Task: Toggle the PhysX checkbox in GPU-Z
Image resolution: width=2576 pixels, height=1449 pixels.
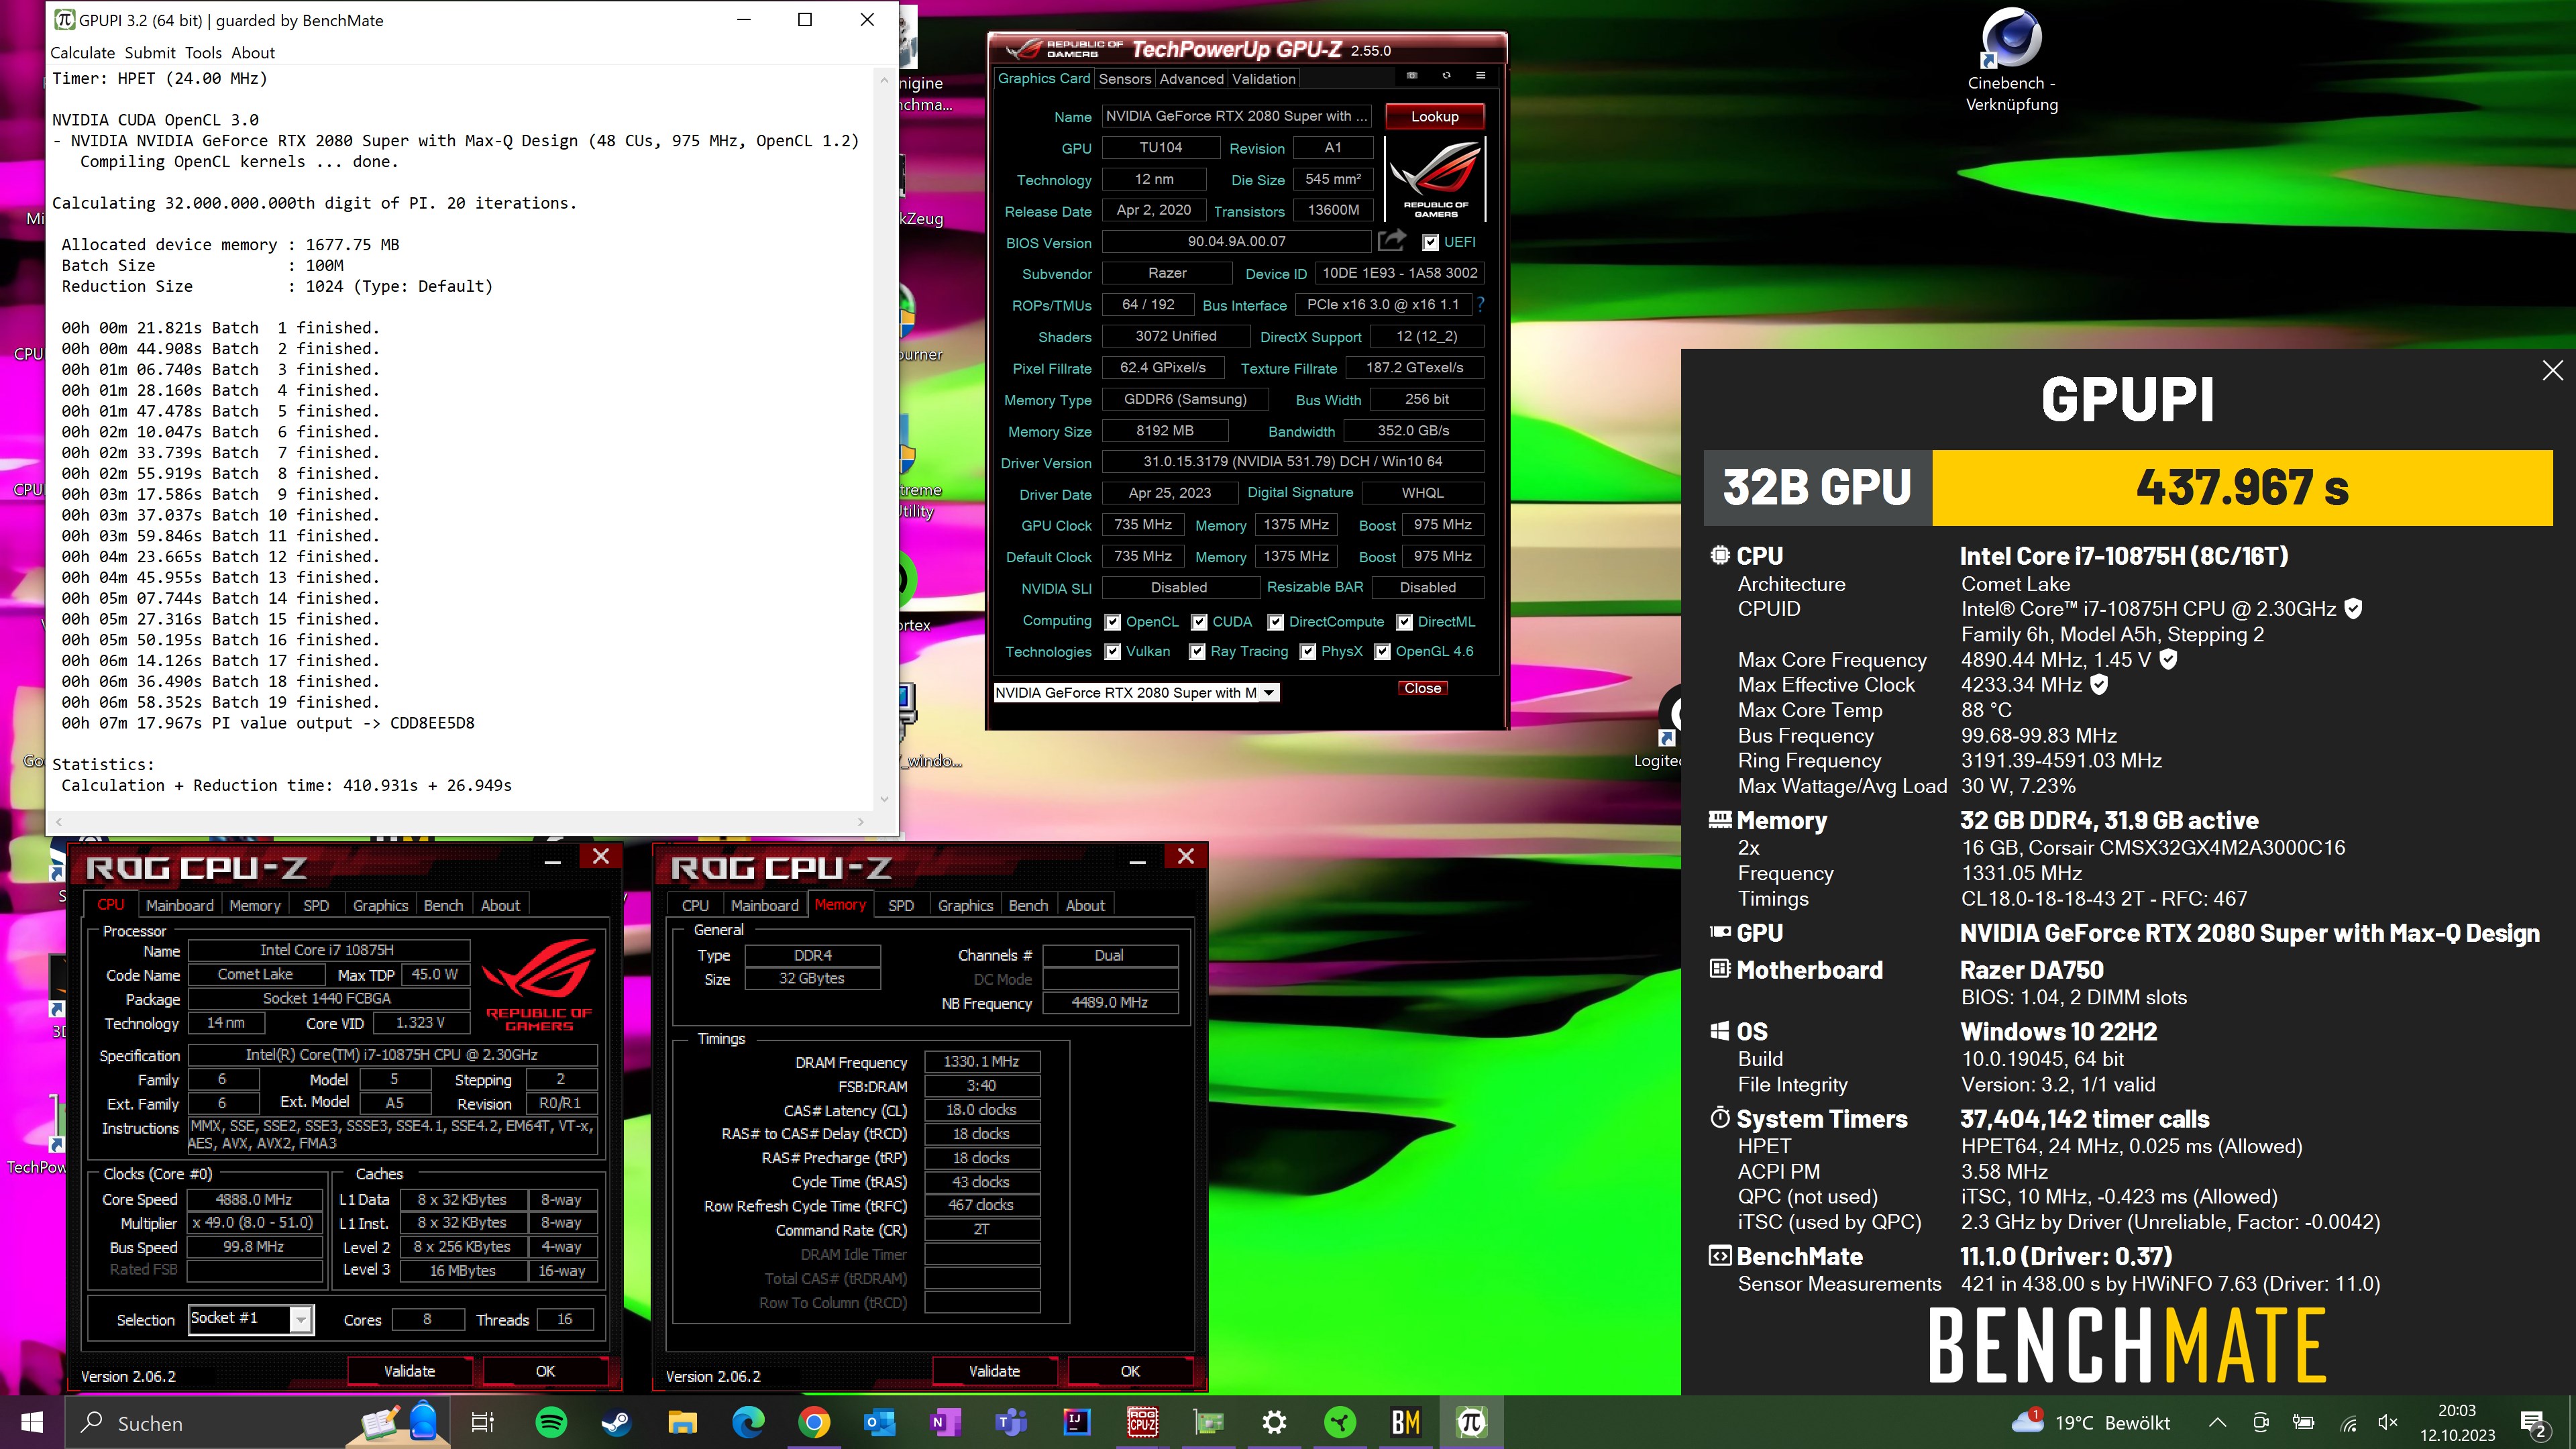Action: [x=1307, y=652]
